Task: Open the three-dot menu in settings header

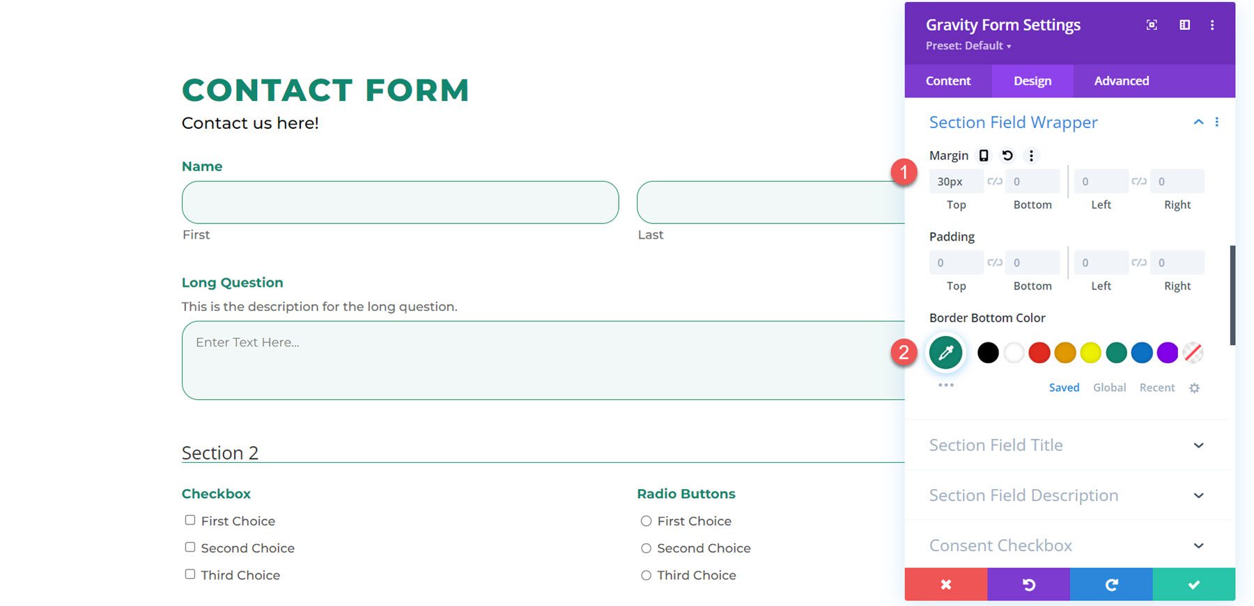Action: pyautogui.click(x=1212, y=24)
